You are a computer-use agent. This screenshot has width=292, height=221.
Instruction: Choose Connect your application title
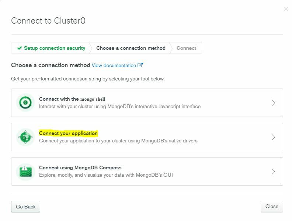tap(68, 134)
